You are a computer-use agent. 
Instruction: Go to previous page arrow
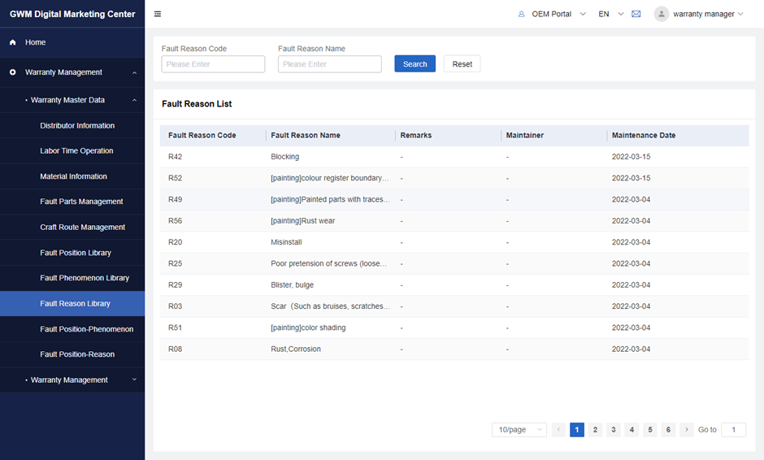(x=558, y=430)
